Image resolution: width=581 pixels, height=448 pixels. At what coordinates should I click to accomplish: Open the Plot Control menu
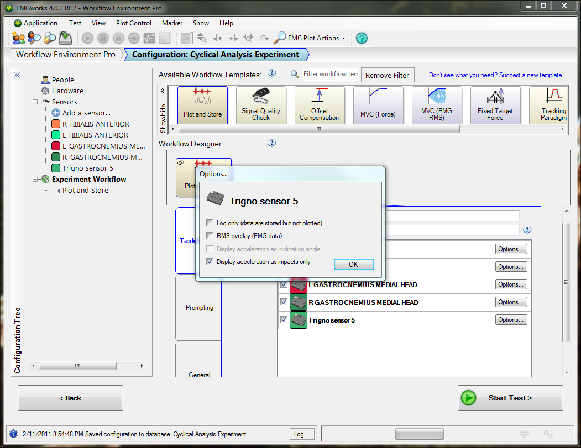pyautogui.click(x=134, y=23)
